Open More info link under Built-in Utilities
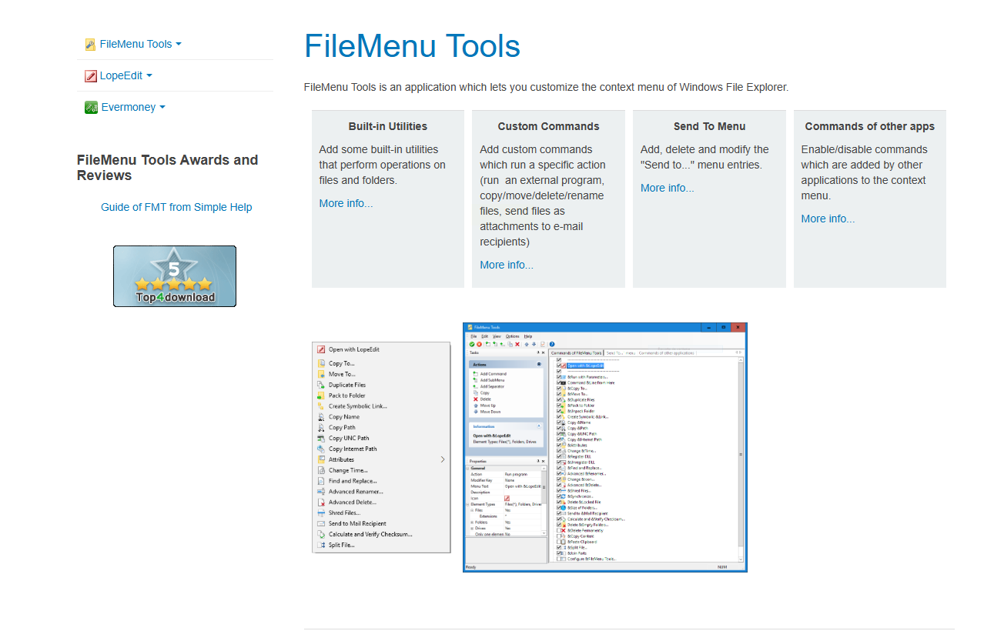 pos(346,203)
